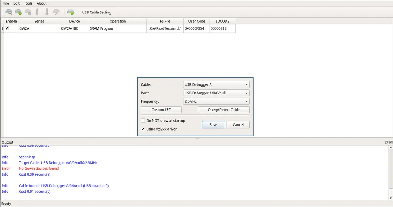393x207 pixels.
Task: Open the Frequency dropdown
Action: tap(216, 101)
